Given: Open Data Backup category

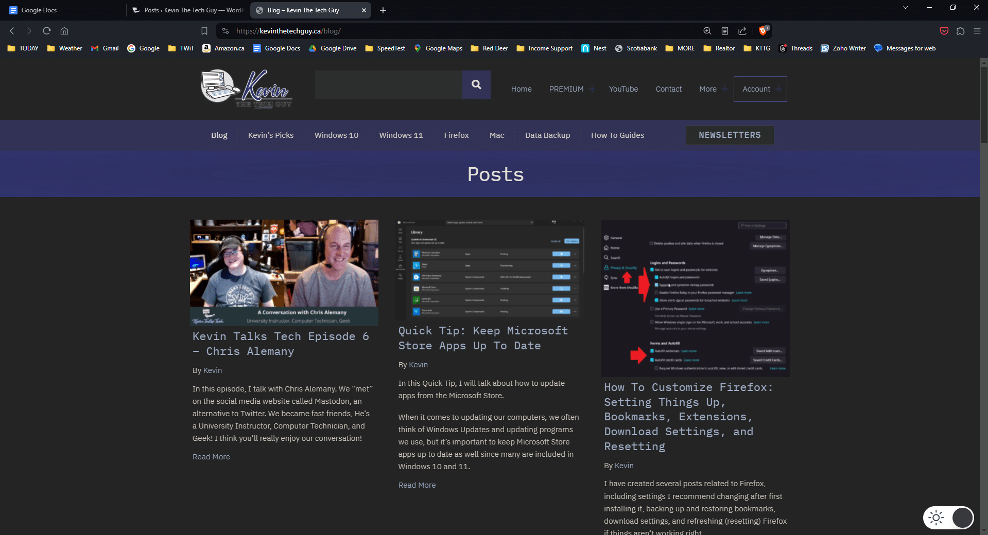Looking at the screenshot, I should point(548,135).
